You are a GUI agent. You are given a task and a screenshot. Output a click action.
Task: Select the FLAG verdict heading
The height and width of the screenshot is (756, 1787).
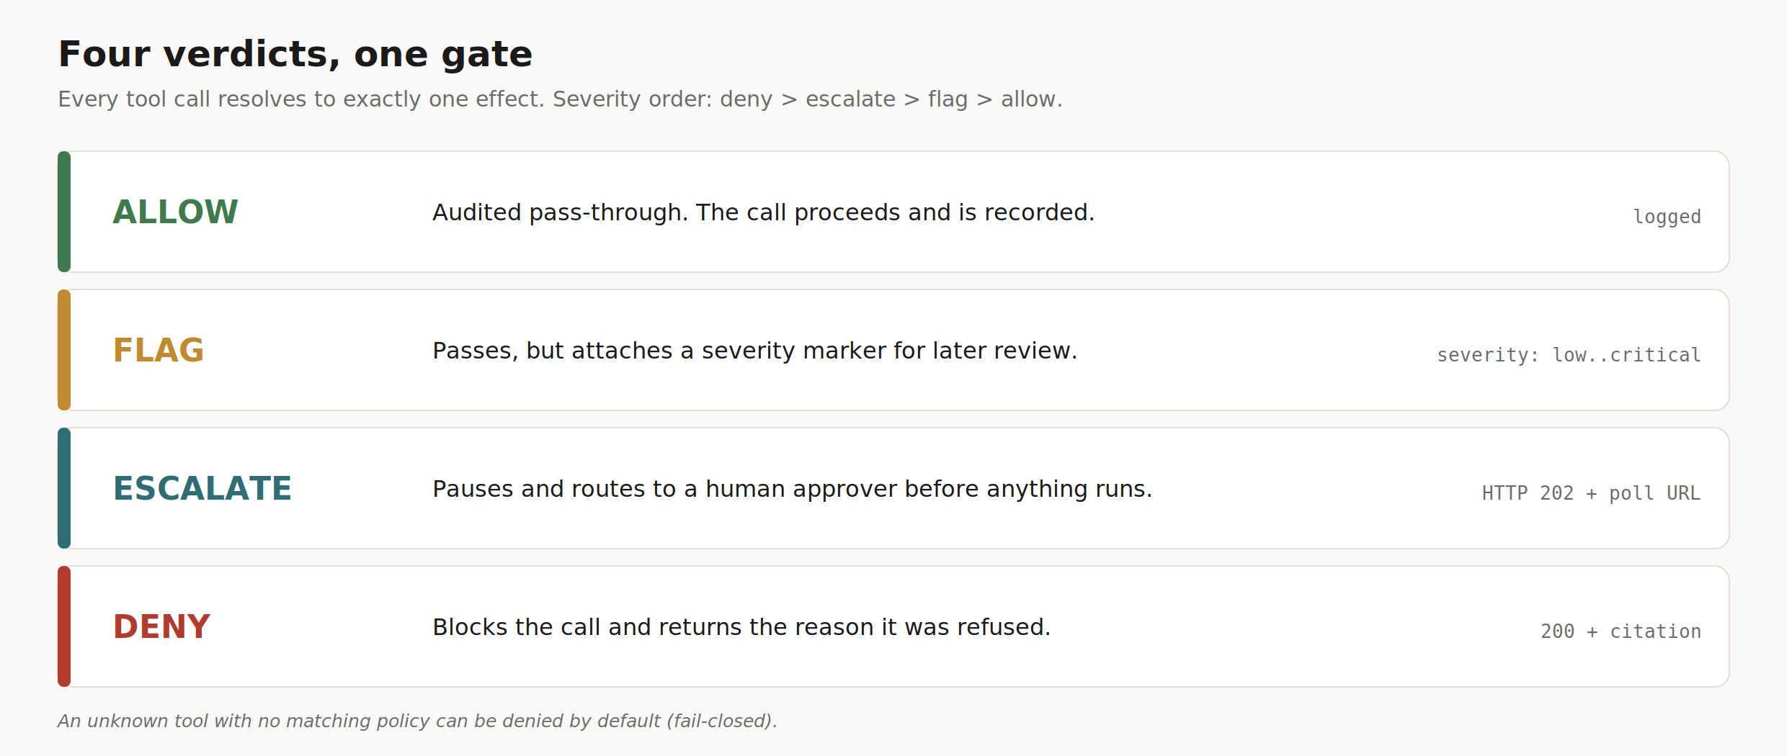[x=159, y=350]
